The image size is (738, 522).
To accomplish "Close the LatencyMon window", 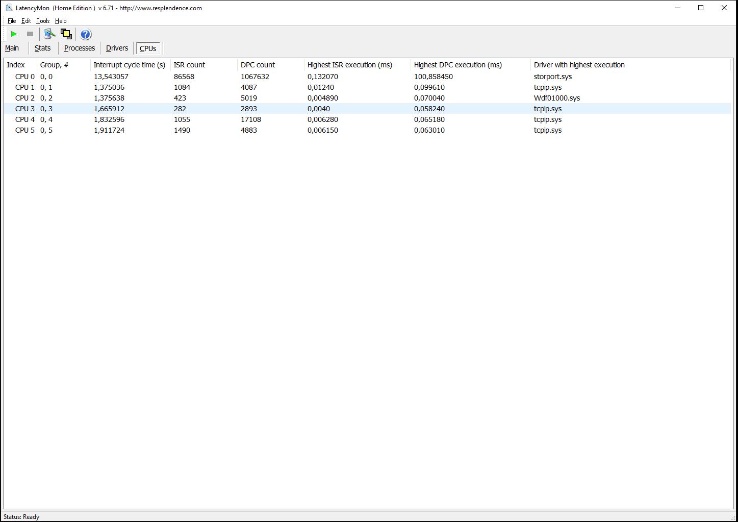I will [724, 8].
